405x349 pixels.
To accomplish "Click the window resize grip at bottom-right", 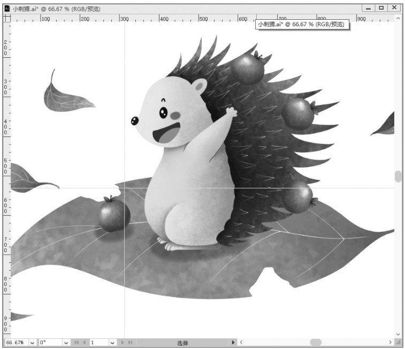I will [x=398, y=342].
